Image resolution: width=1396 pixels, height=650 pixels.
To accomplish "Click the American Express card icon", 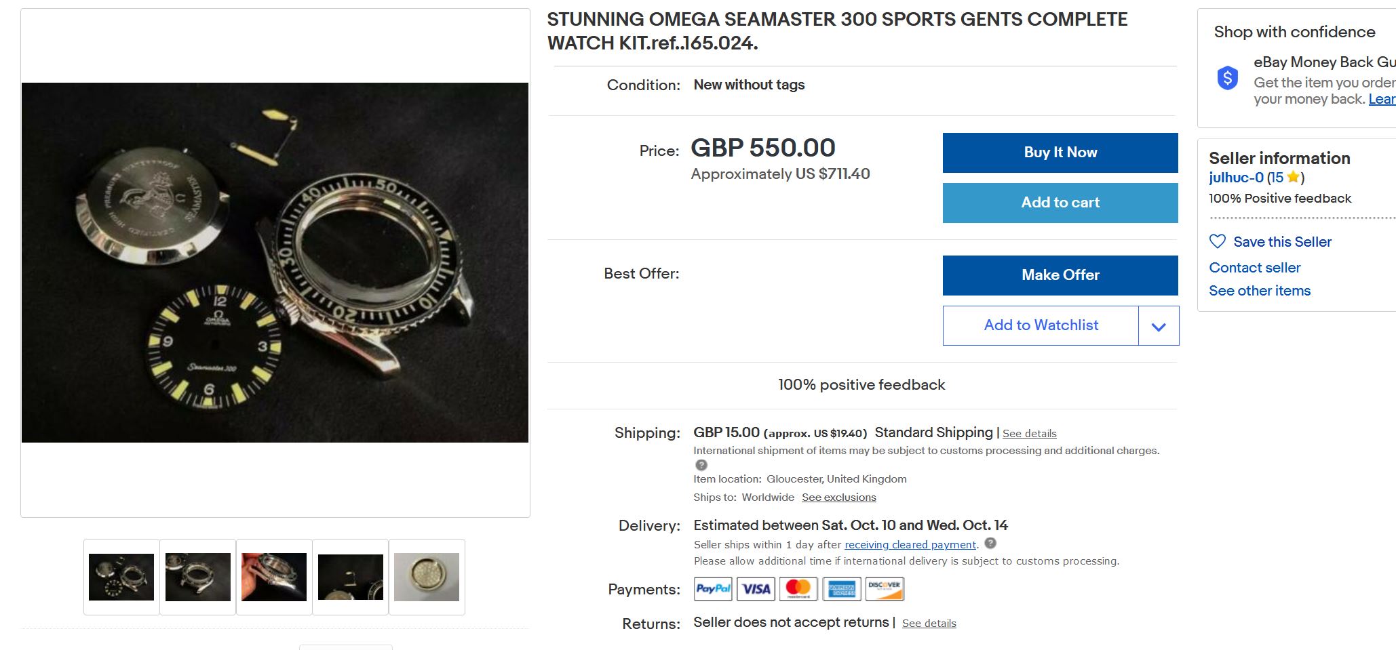I will pos(841,588).
